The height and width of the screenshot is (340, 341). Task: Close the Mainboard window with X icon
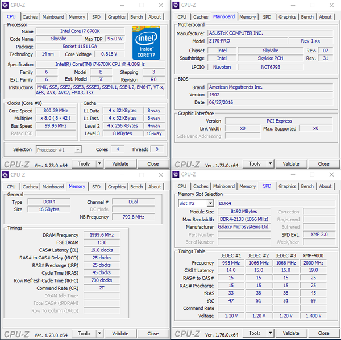(x=331, y=5)
